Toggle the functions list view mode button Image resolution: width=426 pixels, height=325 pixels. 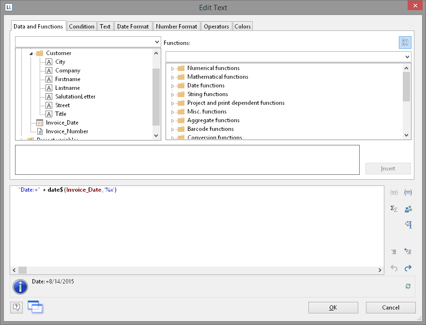(x=405, y=42)
